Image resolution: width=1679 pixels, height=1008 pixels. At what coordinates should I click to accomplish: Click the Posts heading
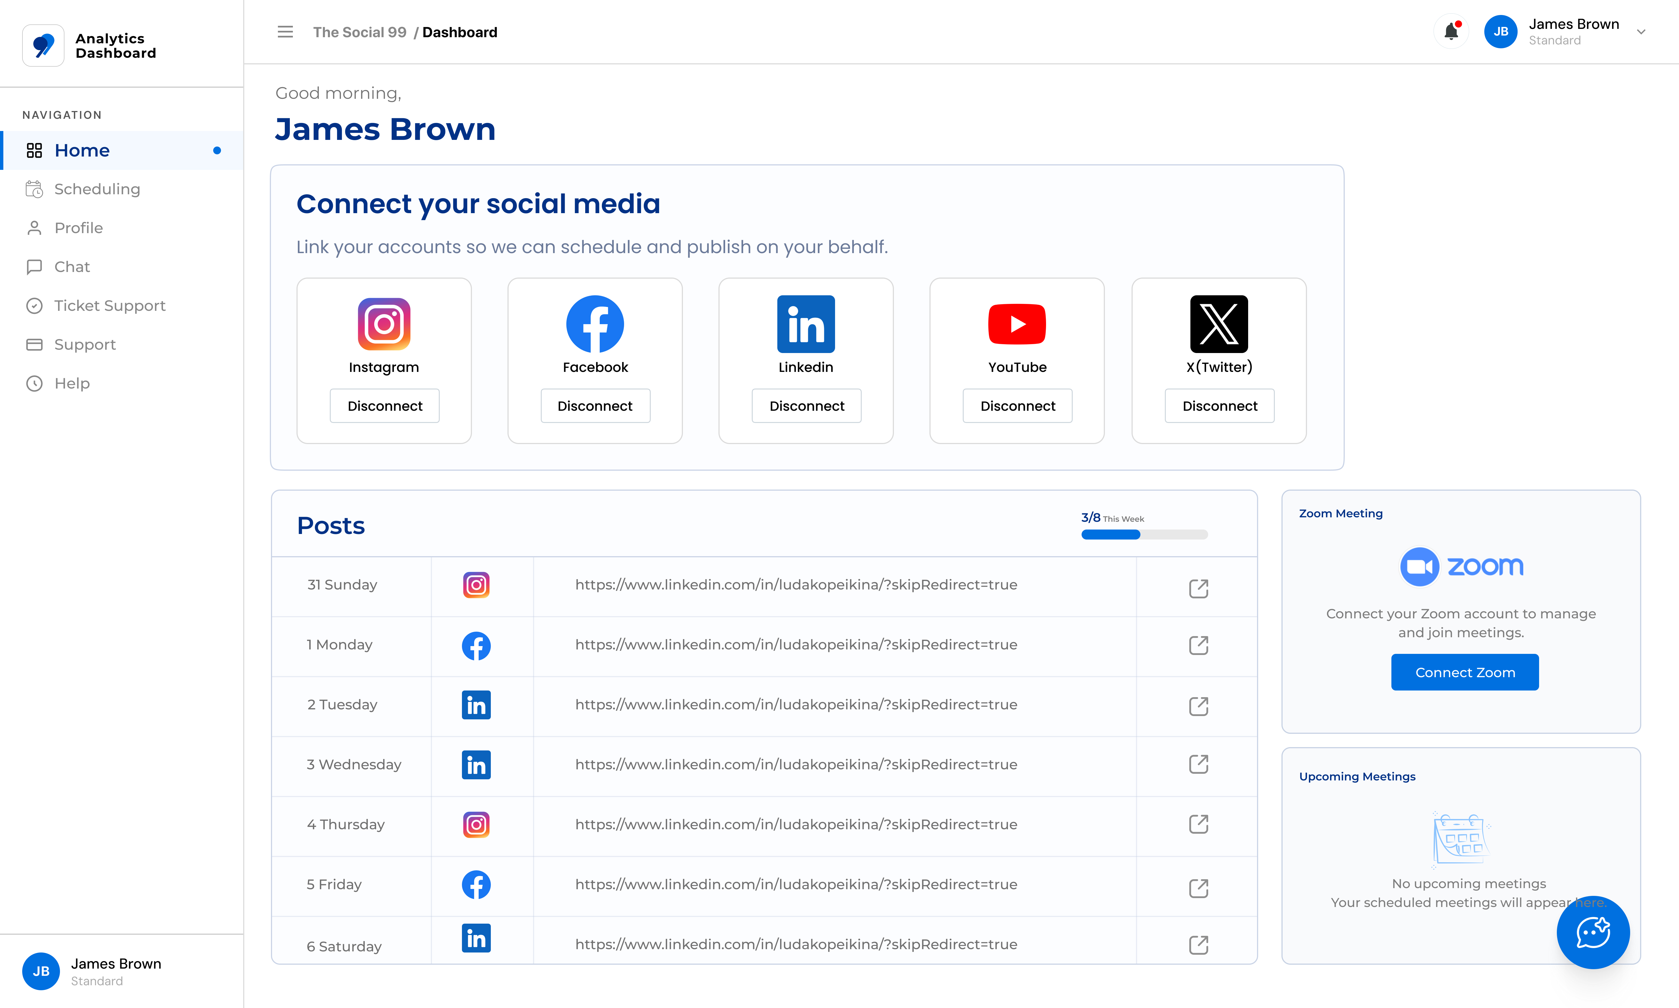[331, 526]
